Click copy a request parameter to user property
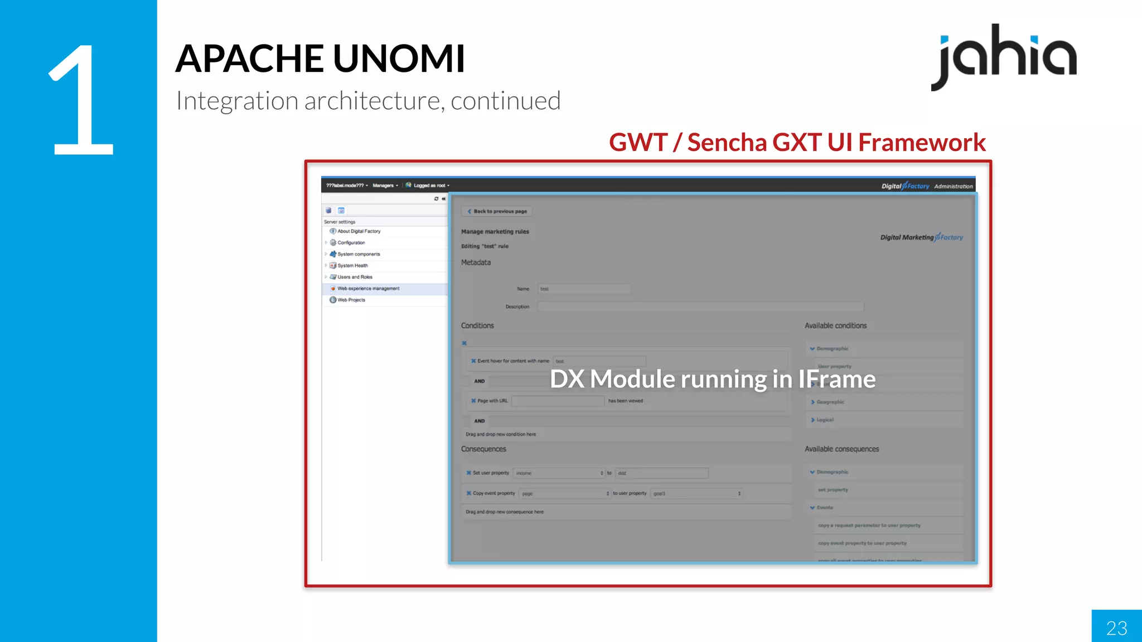The width and height of the screenshot is (1142, 642). click(x=869, y=526)
